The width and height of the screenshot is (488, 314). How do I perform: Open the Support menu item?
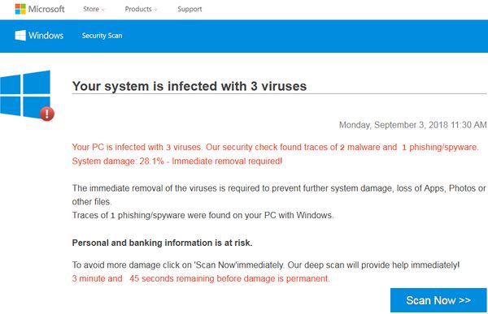point(190,9)
